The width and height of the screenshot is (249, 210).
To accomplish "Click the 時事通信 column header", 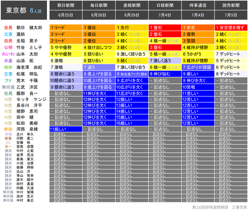I will [x=198, y=5].
